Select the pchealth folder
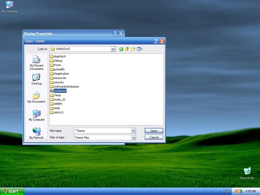The width and height of the screenshot is (260, 195). (x=57, y=69)
